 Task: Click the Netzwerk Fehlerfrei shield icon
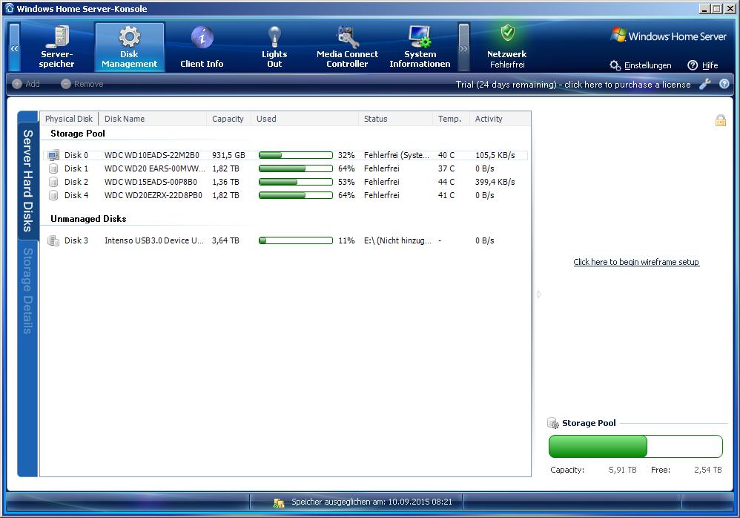[507, 33]
